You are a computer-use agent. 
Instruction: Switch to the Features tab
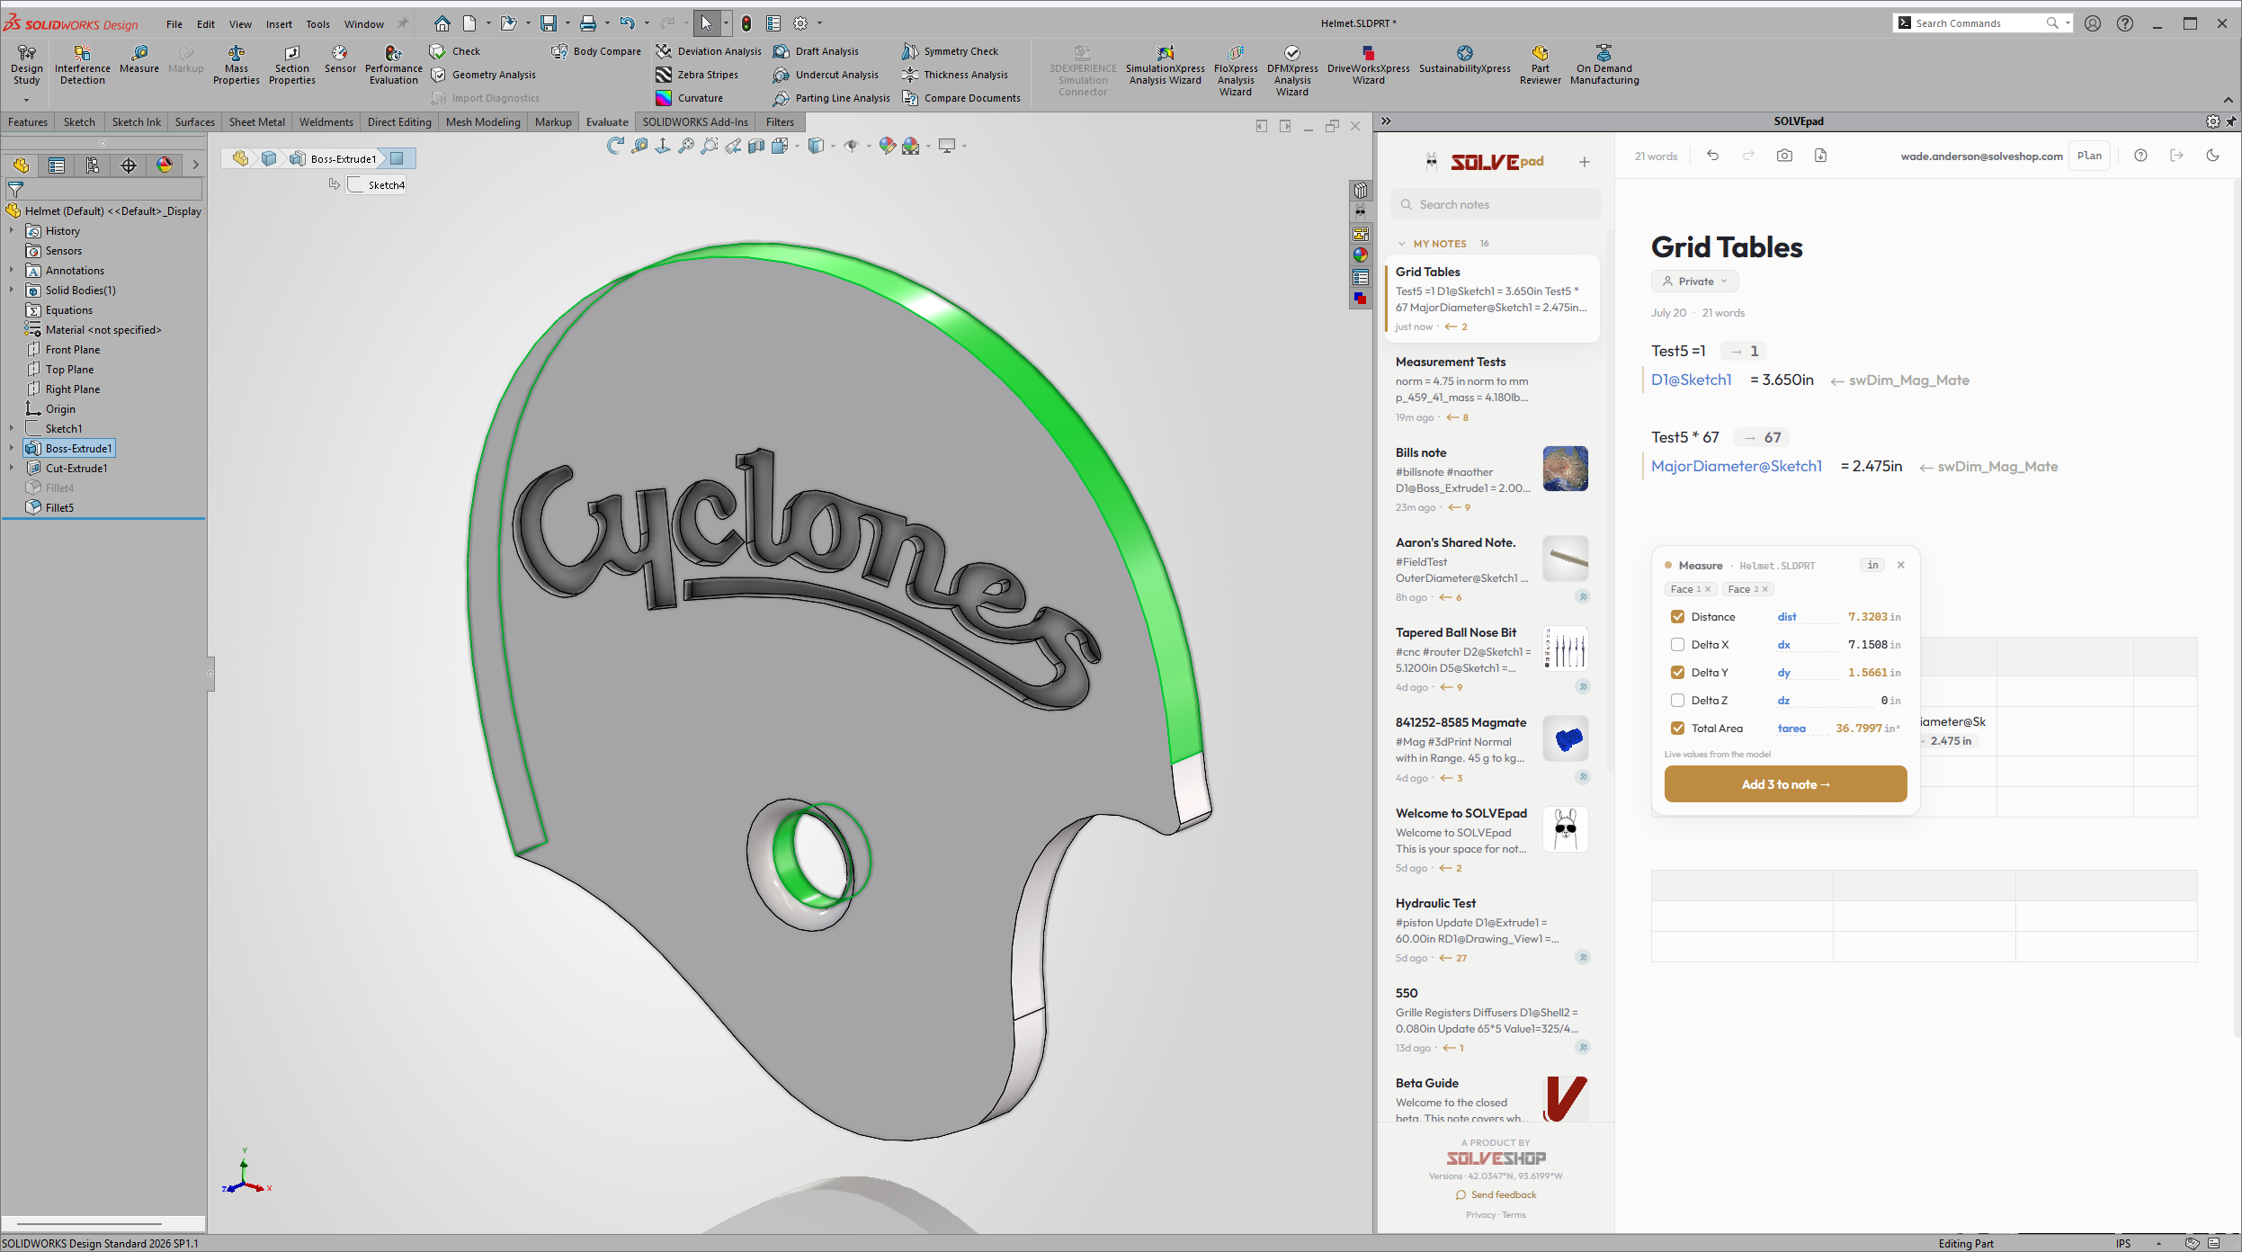pyautogui.click(x=28, y=122)
